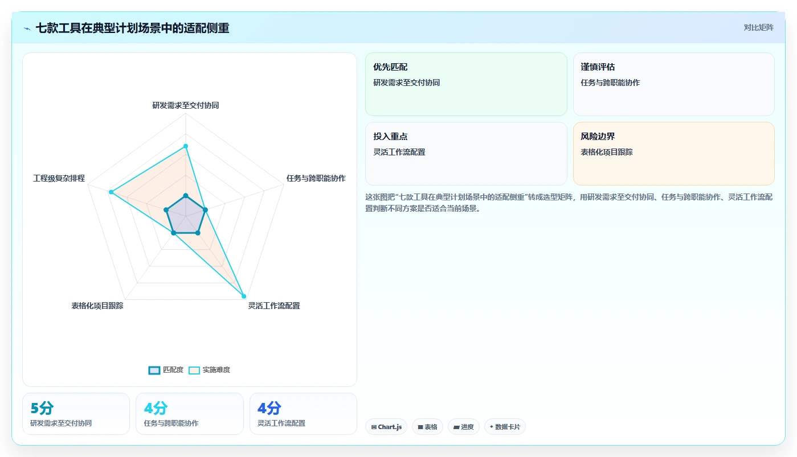Screen dimensions: 797x457
Task: Click the 对比矩阵 label in the header
Action: point(758,27)
